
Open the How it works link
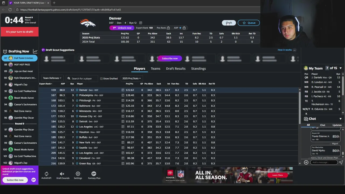pyautogui.click(x=285, y=50)
